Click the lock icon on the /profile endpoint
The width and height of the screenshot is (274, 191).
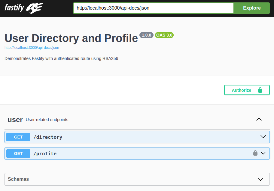click(x=255, y=153)
